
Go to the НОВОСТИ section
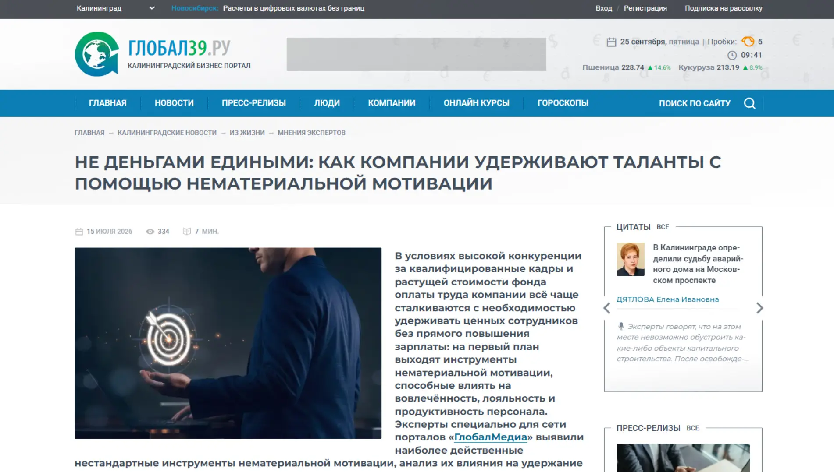(174, 103)
